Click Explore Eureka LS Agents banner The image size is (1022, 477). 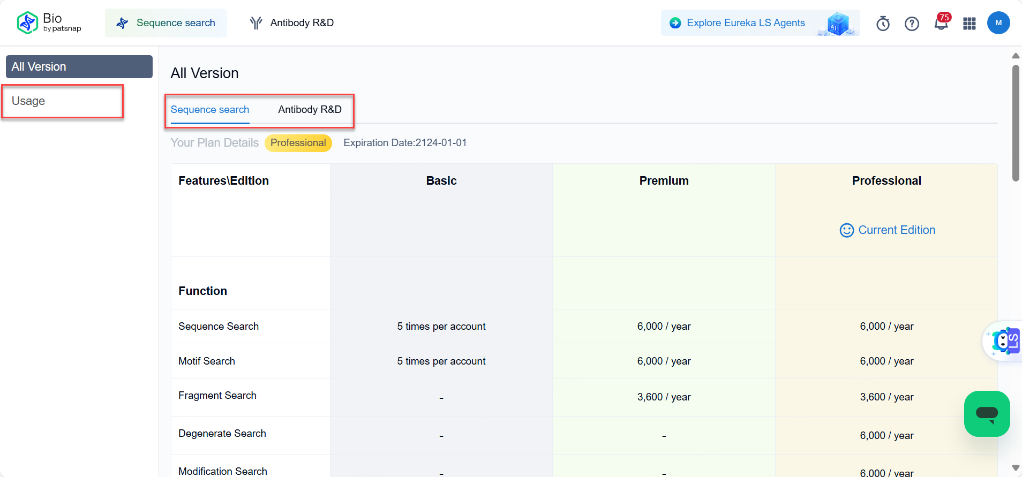pos(745,23)
